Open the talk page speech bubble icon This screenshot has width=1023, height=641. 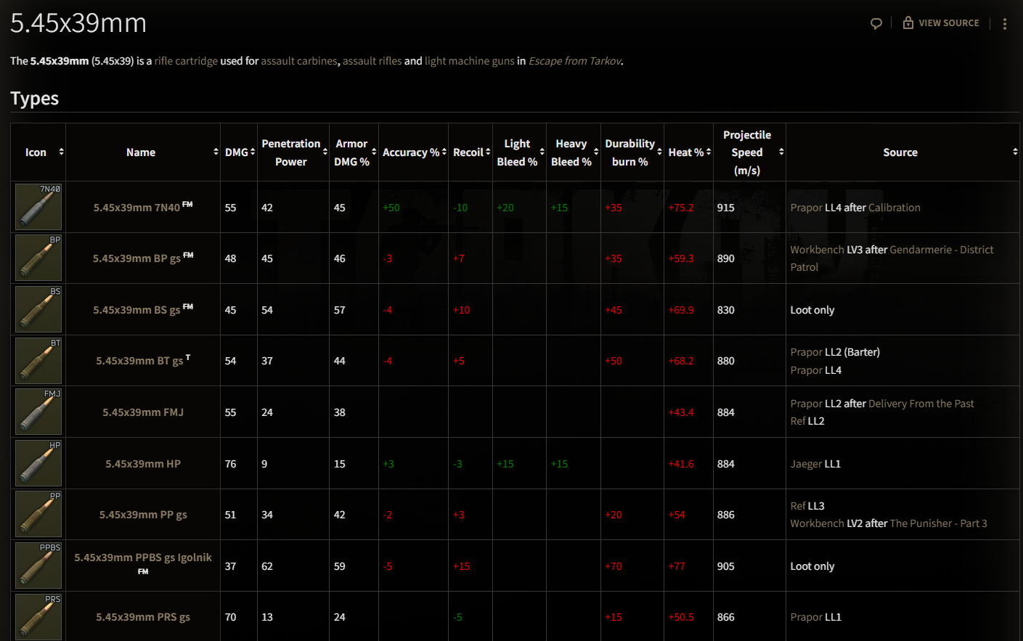[876, 23]
